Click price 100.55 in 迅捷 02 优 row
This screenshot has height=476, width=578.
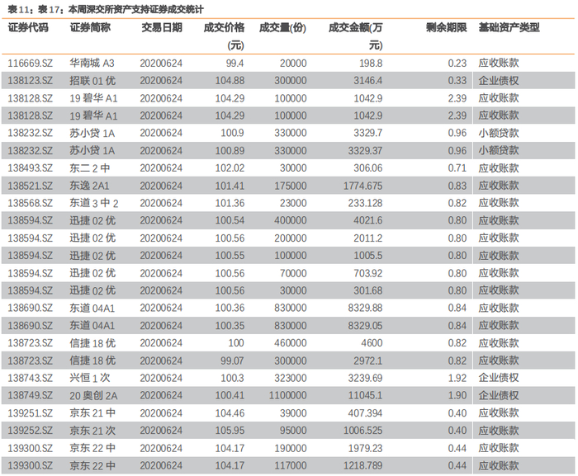[x=230, y=255]
